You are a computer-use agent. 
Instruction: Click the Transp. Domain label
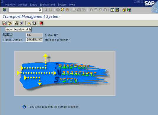pos(12,40)
